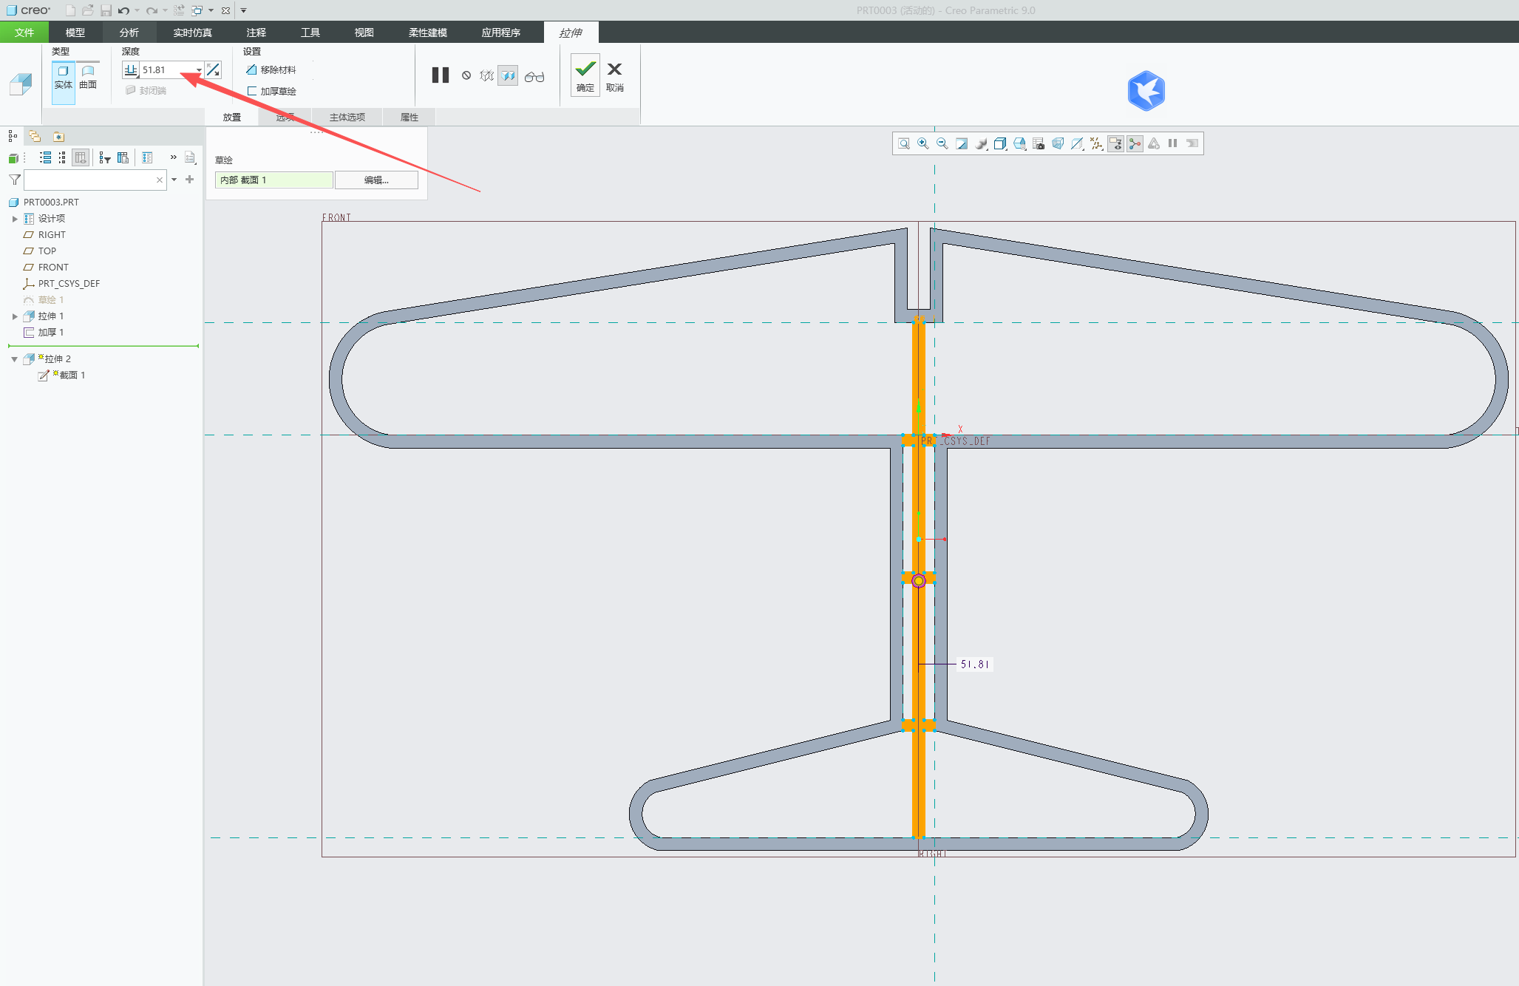
Task: Open the depth value dropdown arrow
Action: [199, 70]
